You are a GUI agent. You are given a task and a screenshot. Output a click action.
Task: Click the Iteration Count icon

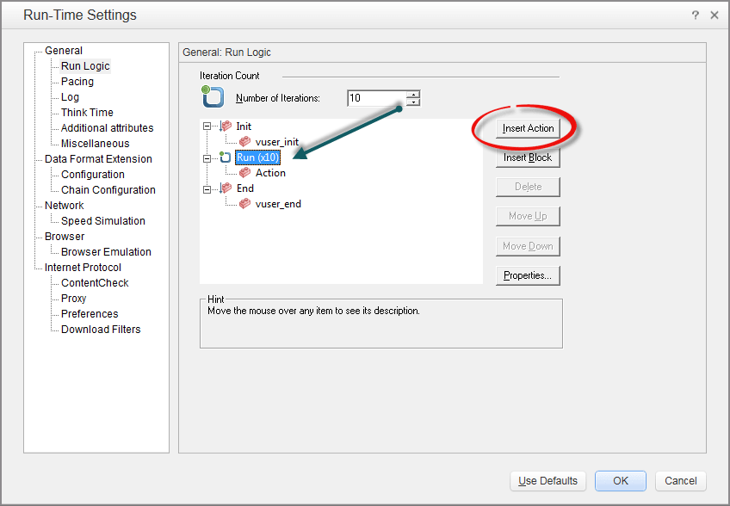pyautogui.click(x=212, y=96)
